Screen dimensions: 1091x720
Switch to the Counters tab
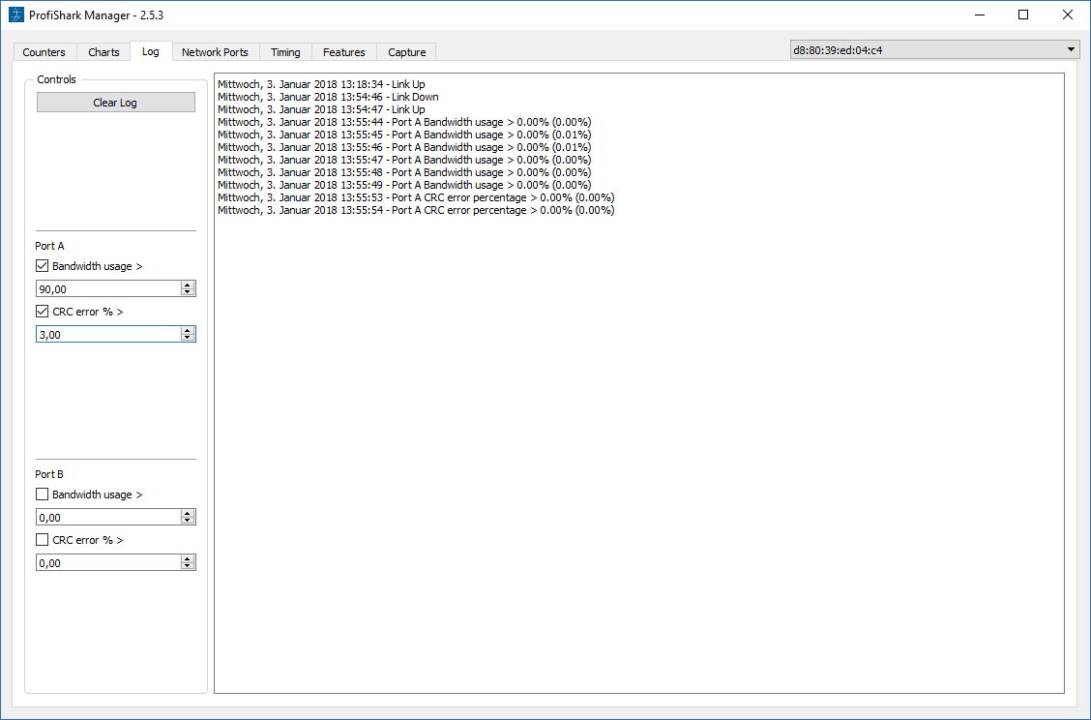click(x=44, y=52)
